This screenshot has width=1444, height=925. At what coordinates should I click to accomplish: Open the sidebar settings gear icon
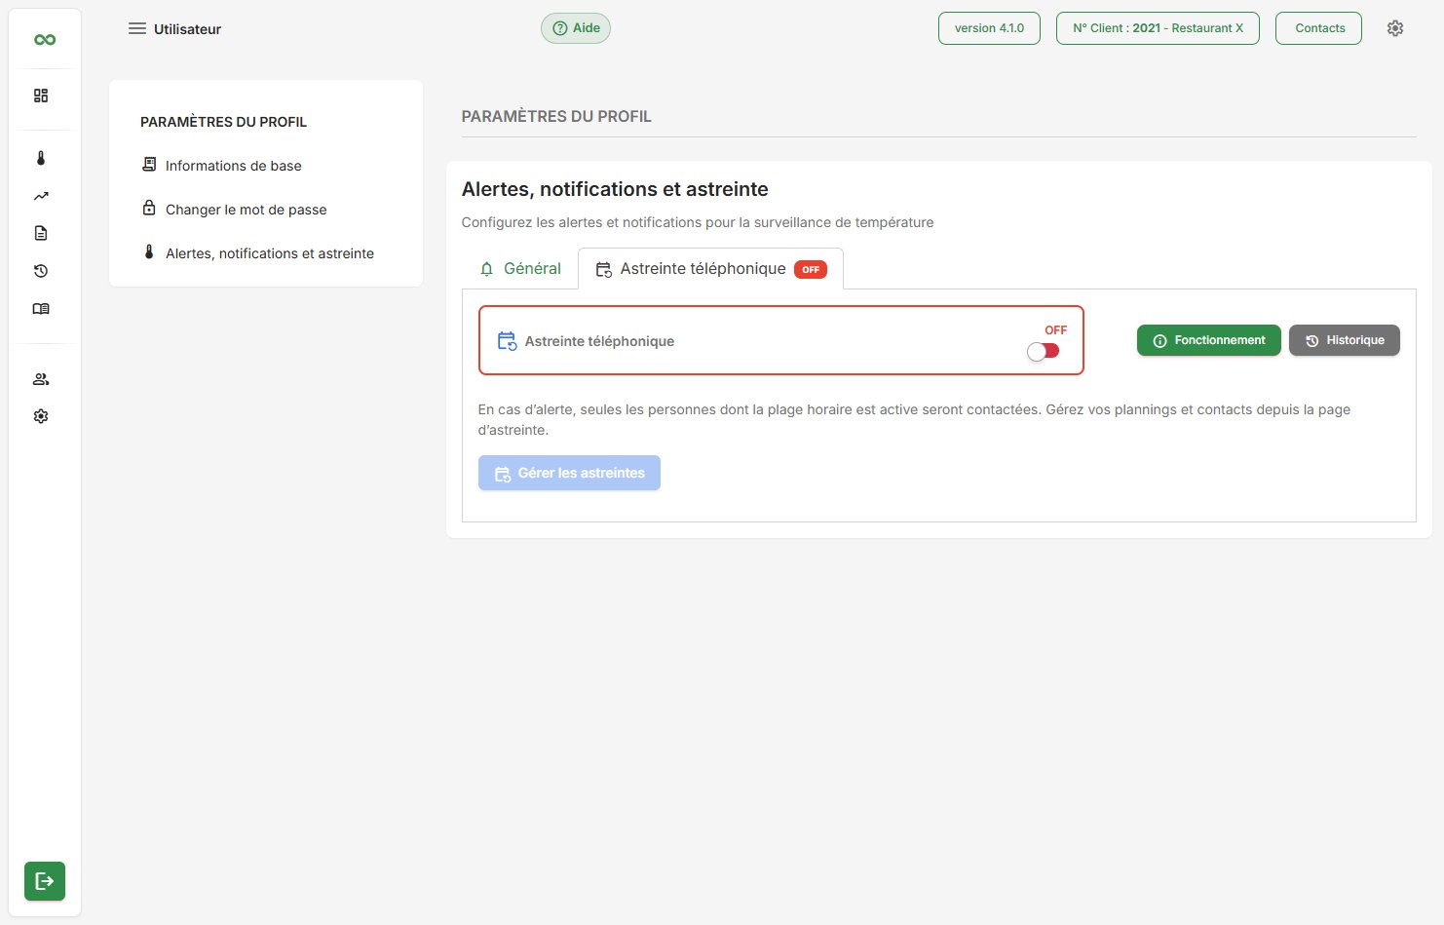tap(41, 416)
